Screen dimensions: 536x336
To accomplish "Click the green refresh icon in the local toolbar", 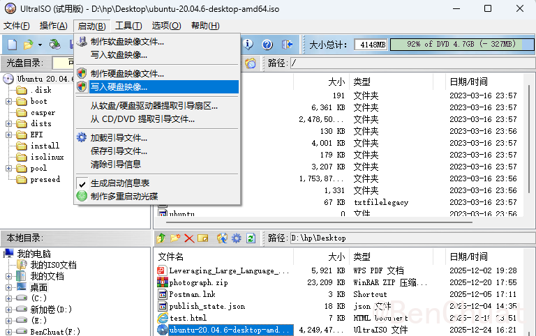I will [x=251, y=238].
